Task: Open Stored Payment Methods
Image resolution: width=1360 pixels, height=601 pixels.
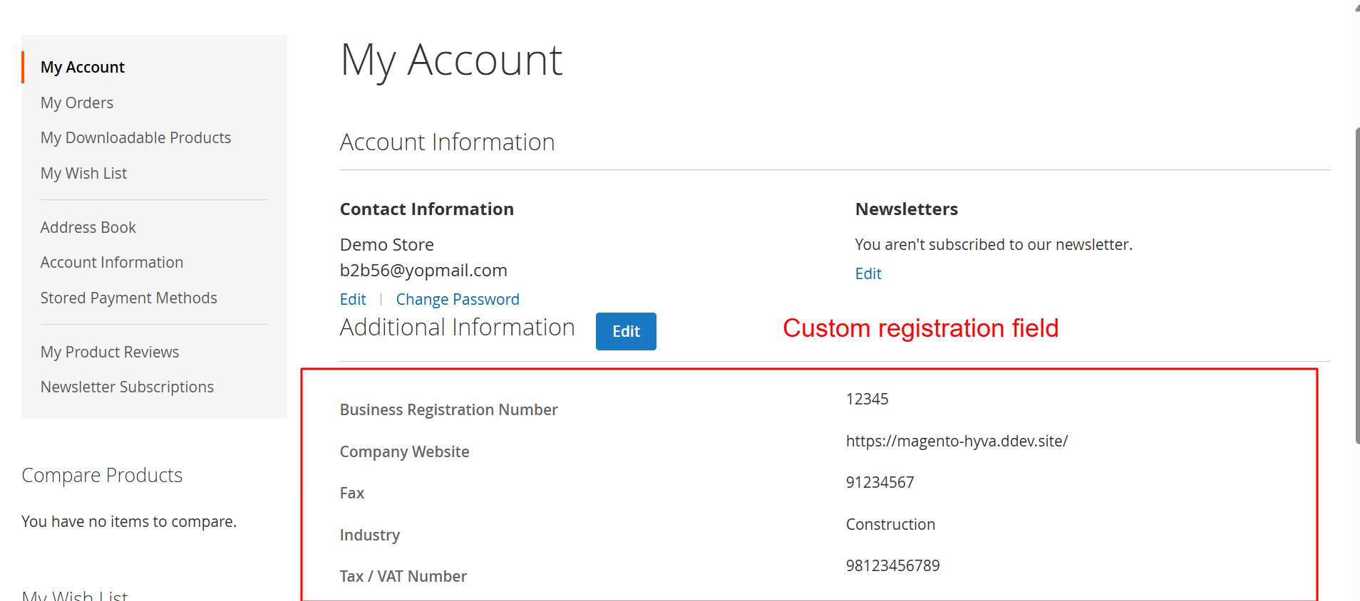Action: [128, 298]
